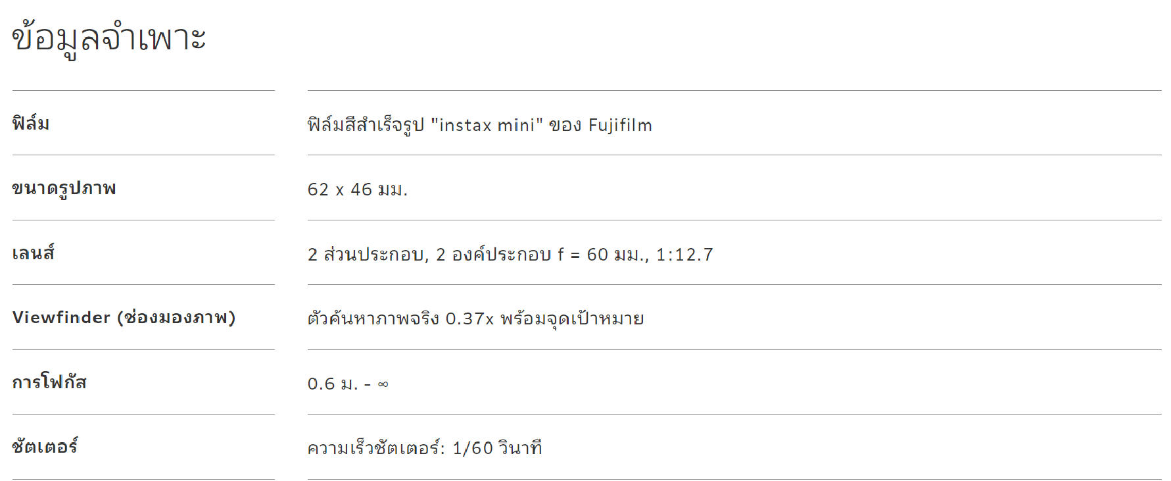This screenshot has height=481, width=1171.
Task: Select the ชัตเตอร์ row label
Action: (x=45, y=446)
